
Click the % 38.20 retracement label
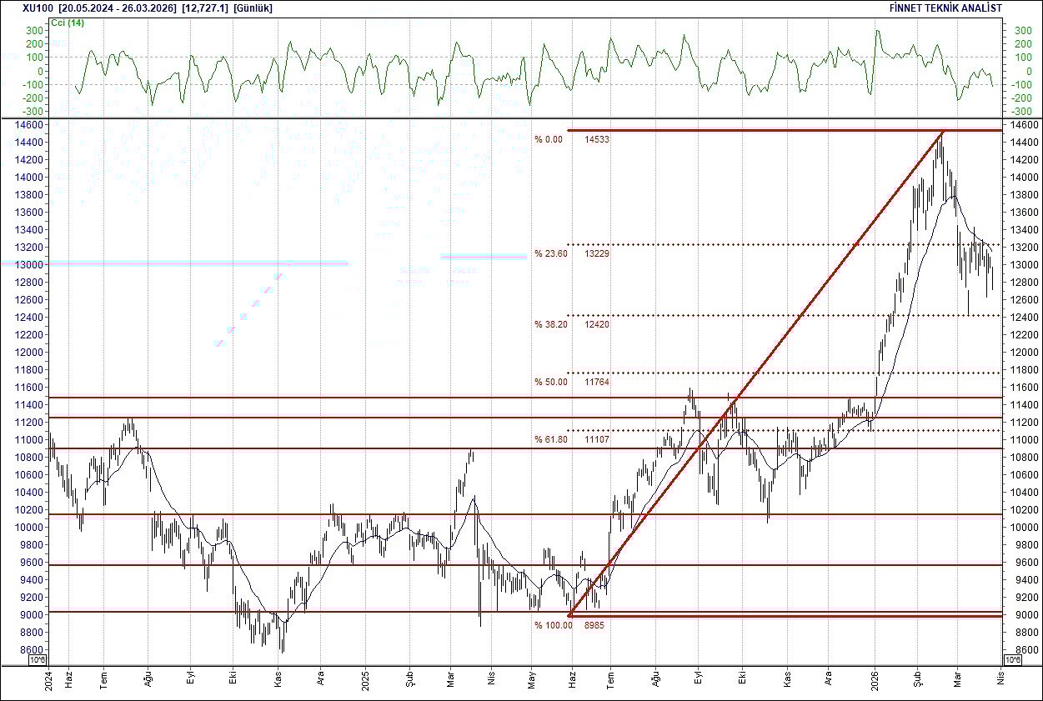click(551, 325)
